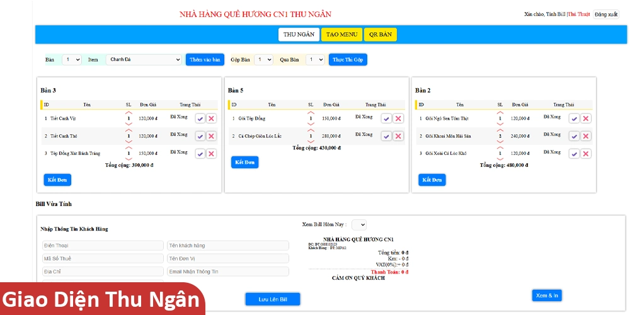630x315 pixels.
Task: Click the checkmark for Gỏi Tép Đồng
Action: click(386, 118)
